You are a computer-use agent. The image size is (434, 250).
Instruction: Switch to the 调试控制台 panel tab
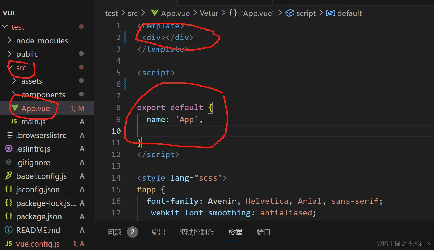[197, 232]
